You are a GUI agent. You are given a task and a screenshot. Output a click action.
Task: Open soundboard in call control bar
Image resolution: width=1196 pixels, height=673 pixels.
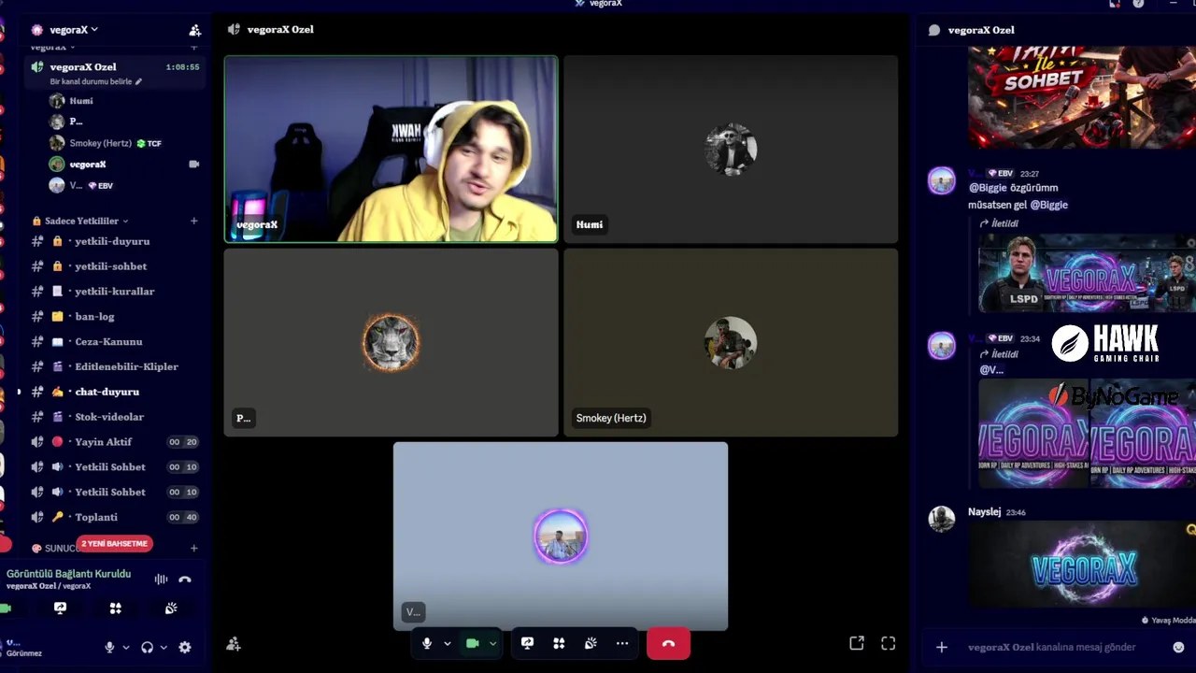[591, 643]
